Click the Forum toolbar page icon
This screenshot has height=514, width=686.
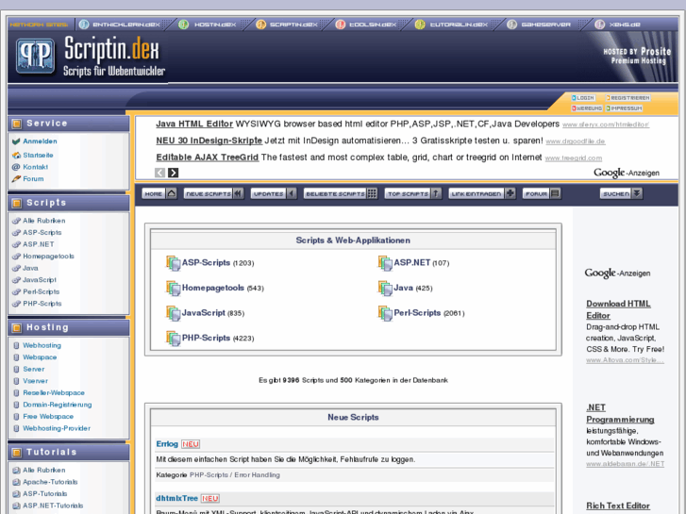555,193
